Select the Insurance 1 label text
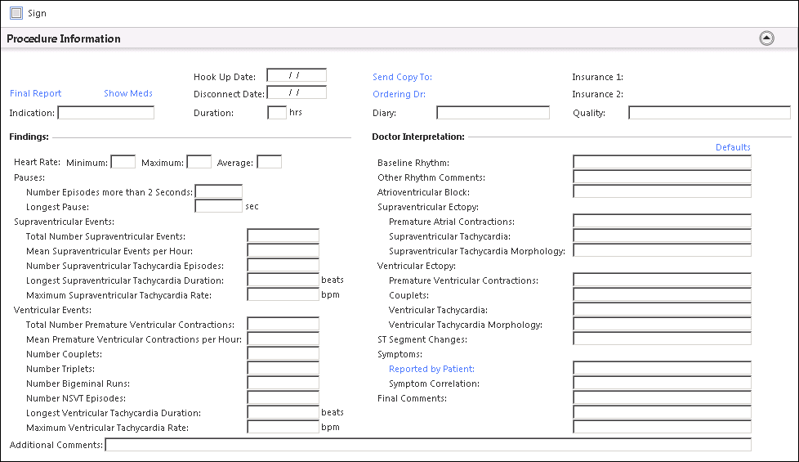The image size is (799, 462). 597,77
